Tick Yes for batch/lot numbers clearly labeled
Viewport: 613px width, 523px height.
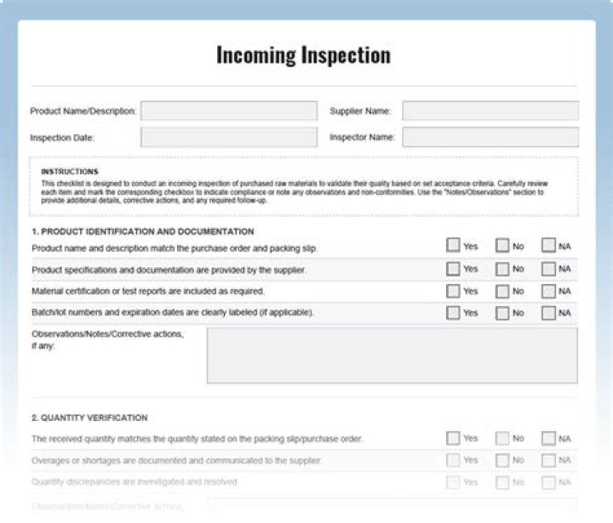pos(453,313)
